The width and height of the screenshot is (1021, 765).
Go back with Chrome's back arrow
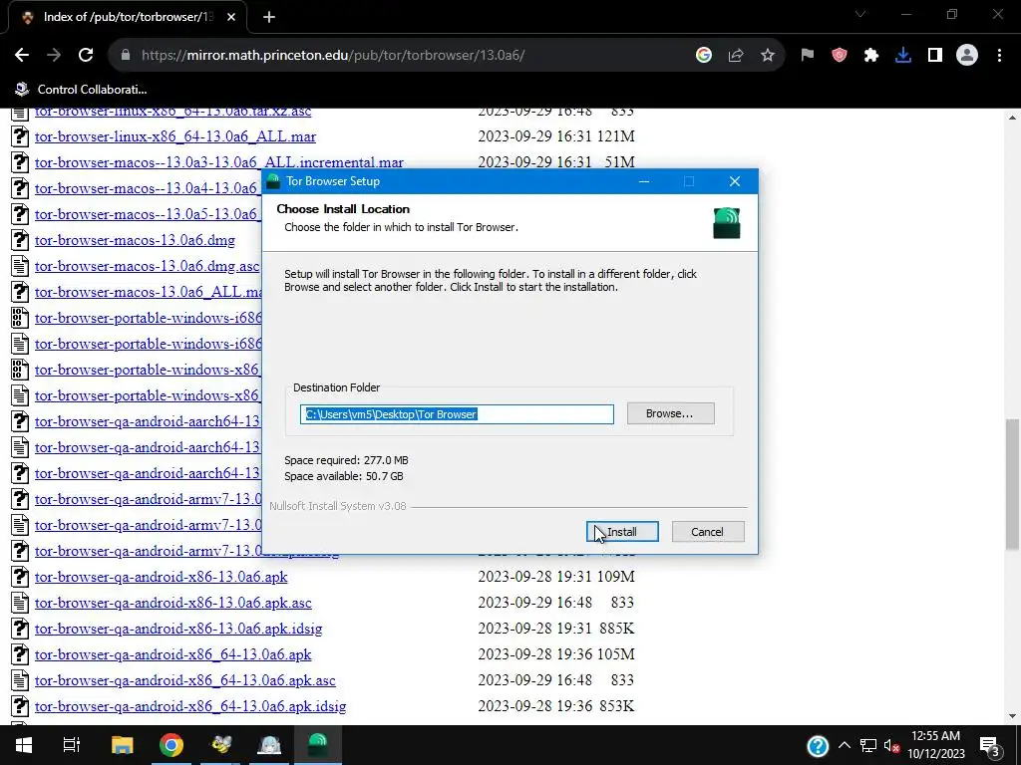(x=22, y=56)
